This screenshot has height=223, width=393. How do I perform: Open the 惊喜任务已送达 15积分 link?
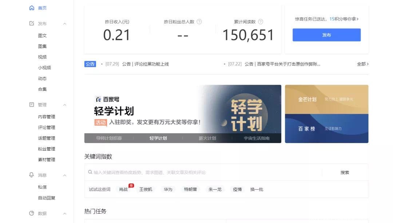point(326,19)
